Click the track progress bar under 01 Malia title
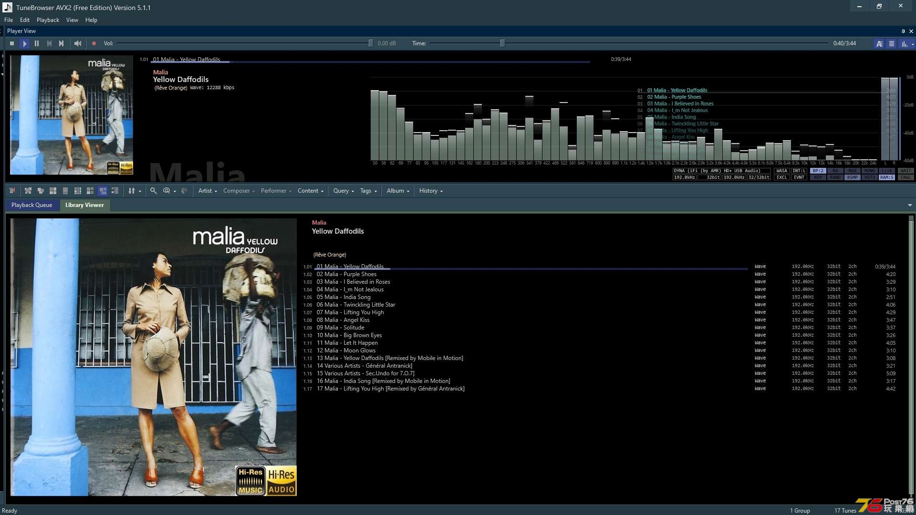 [x=371, y=62]
